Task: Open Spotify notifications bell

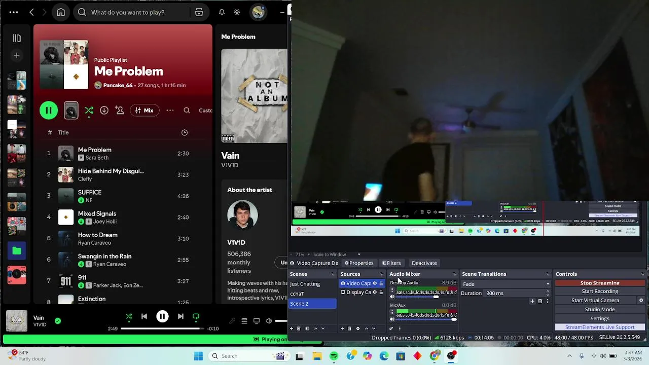Action: (222, 12)
